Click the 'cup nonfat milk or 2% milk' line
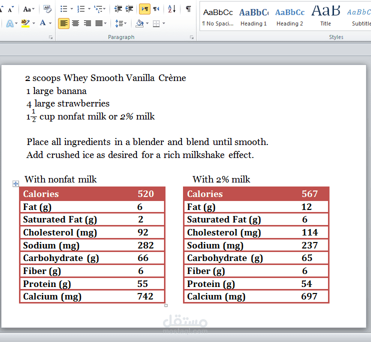This screenshot has height=342, width=371. click(x=90, y=116)
